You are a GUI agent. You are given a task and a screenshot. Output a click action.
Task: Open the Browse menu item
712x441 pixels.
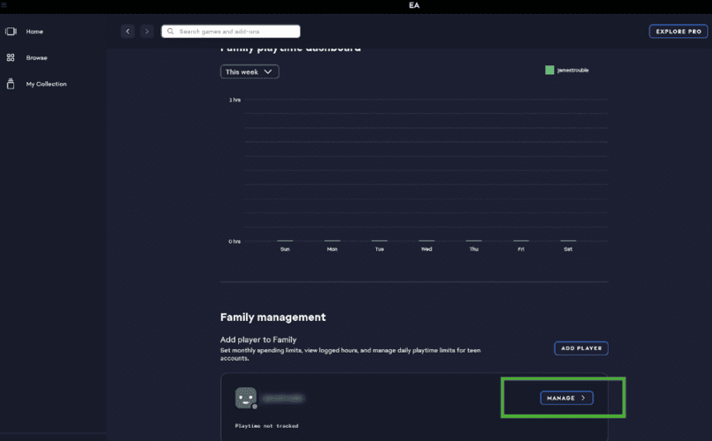(x=36, y=58)
